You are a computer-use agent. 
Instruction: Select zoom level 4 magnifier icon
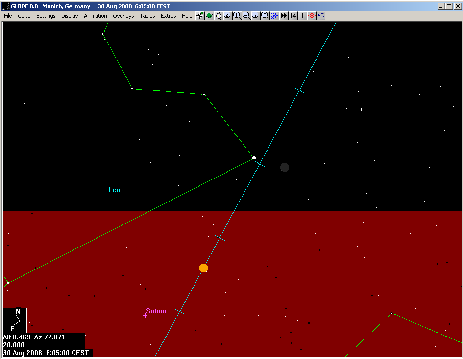[246, 16]
